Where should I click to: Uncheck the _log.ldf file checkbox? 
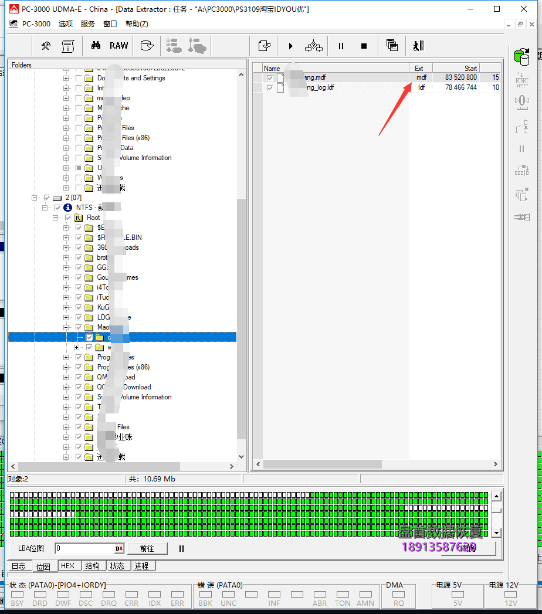point(270,87)
